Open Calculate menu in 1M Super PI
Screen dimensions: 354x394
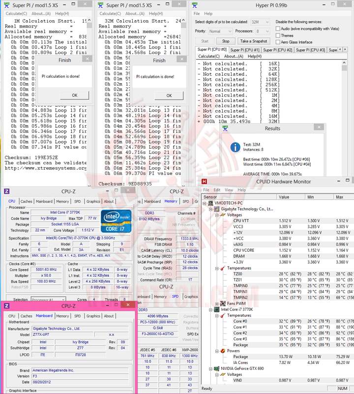pyautogui.click(x=16, y=14)
